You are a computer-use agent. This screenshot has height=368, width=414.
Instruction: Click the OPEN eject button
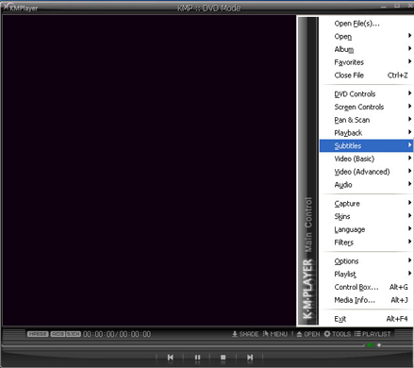(308, 334)
